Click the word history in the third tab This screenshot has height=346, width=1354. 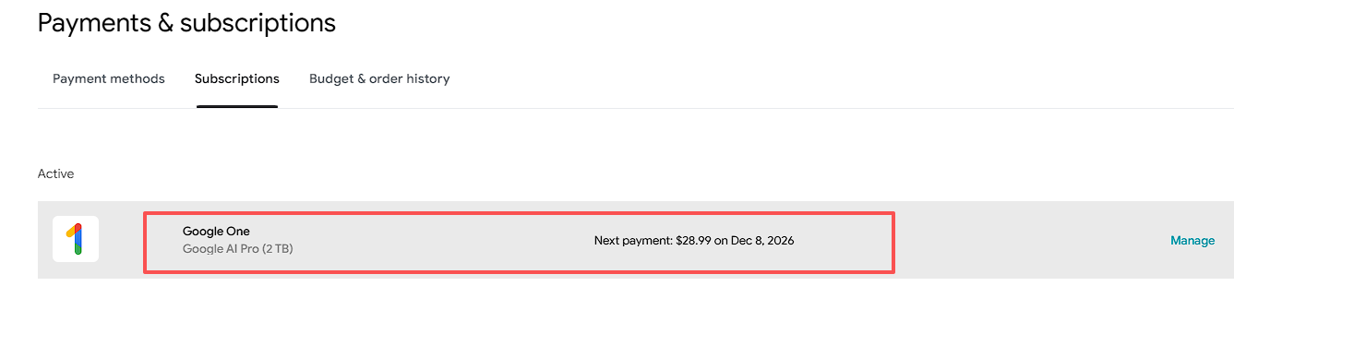[x=428, y=78]
